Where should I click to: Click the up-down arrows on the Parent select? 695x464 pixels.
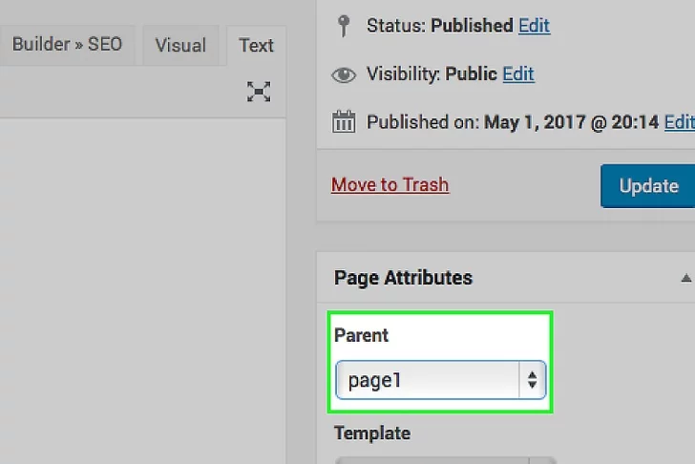(x=532, y=381)
